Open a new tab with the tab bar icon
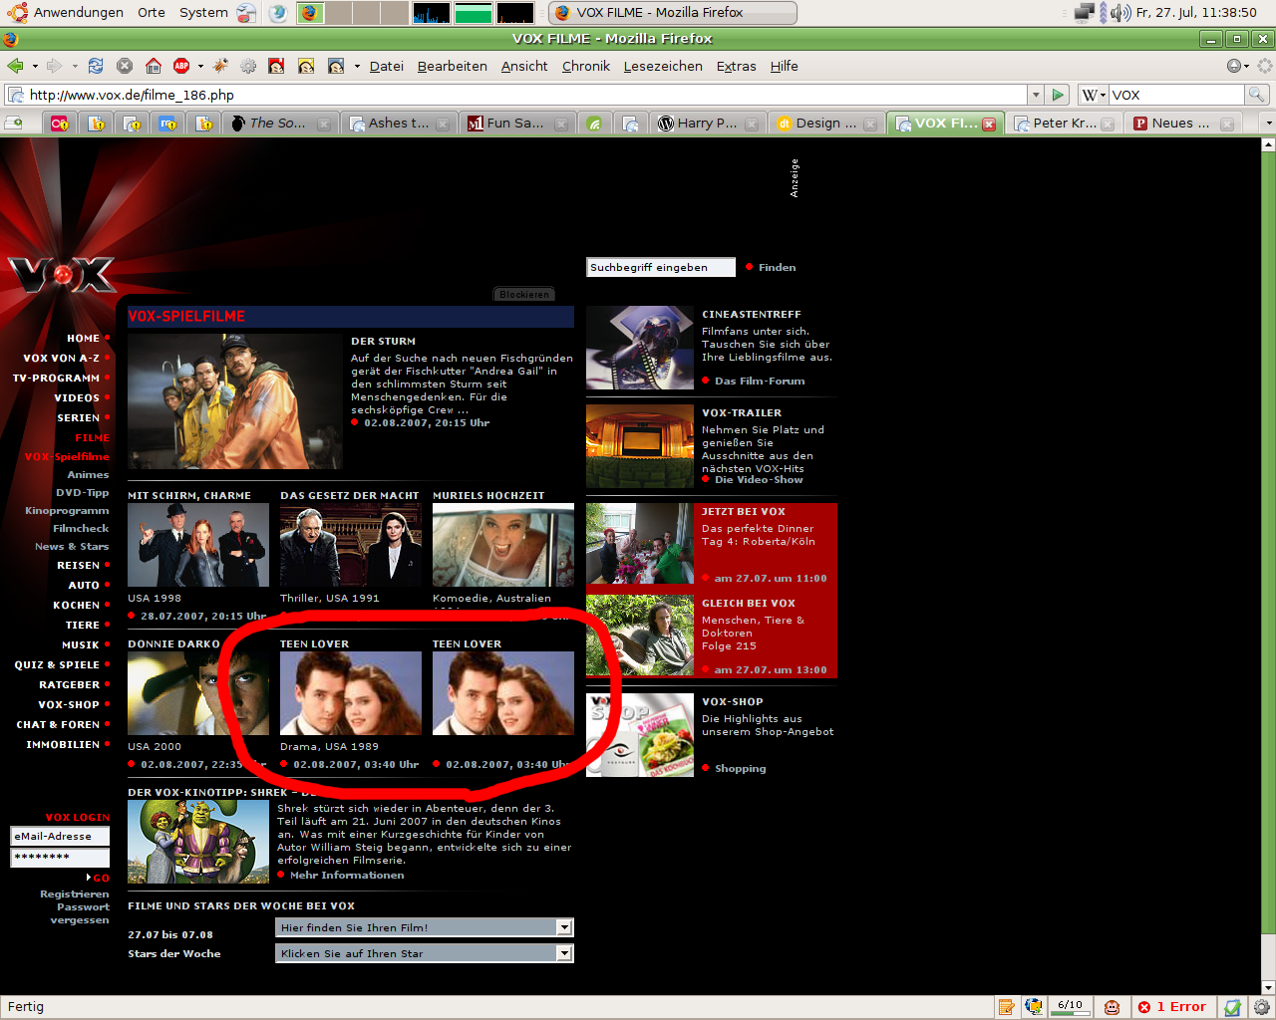Image resolution: width=1276 pixels, height=1020 pixels. coord(14,123)
